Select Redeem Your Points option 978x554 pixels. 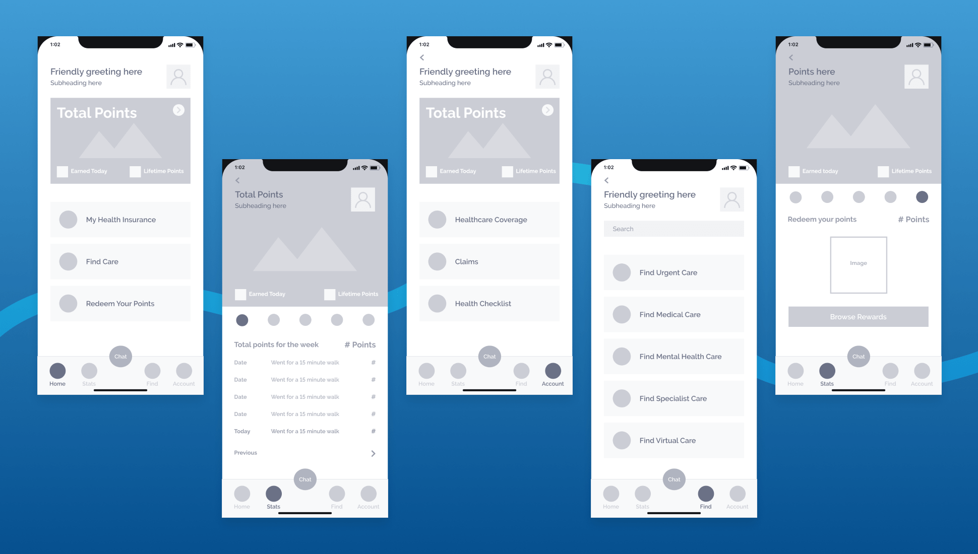pyautogui.click(x=121, y=303)
